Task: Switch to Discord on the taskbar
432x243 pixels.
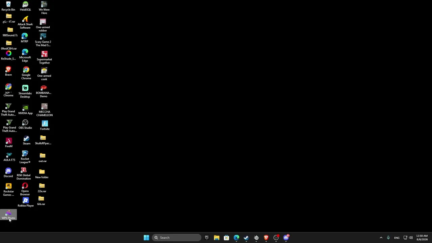Action: tap(286, 238)
